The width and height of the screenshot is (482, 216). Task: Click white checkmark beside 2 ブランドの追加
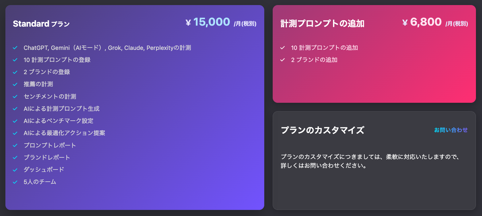point(282,60)
